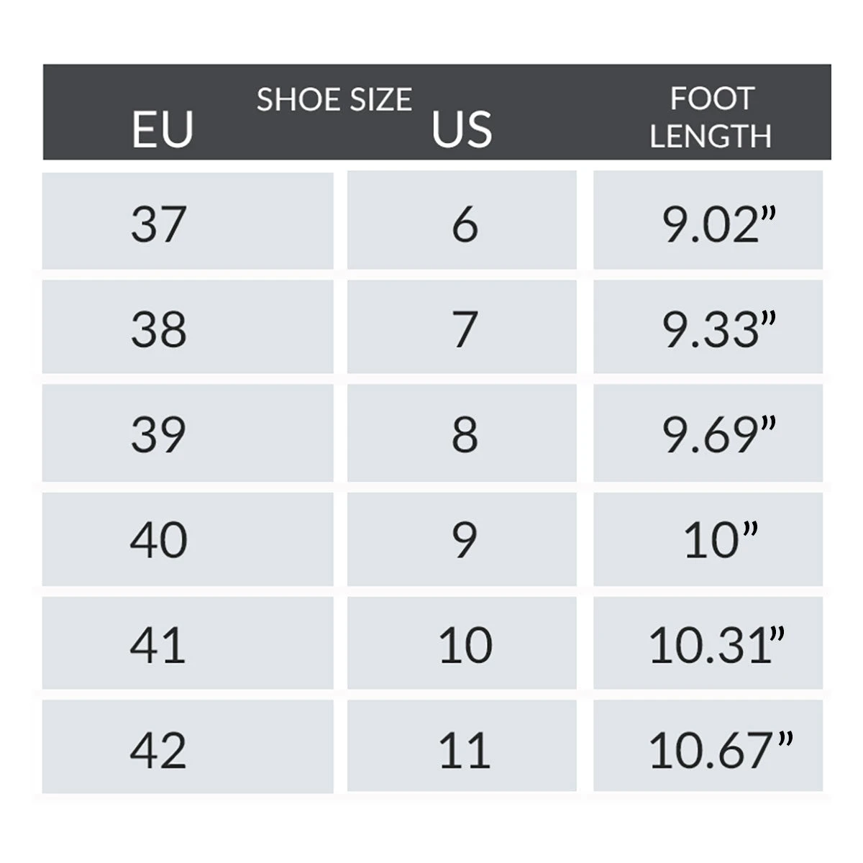Click the SHOE SIZE header text
Image resolution: width=863 pixels, height=863 pixels.
coord(334,100)
